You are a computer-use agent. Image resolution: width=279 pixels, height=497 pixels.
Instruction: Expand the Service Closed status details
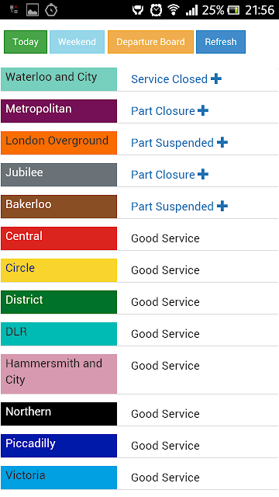(x=169, y=79)
